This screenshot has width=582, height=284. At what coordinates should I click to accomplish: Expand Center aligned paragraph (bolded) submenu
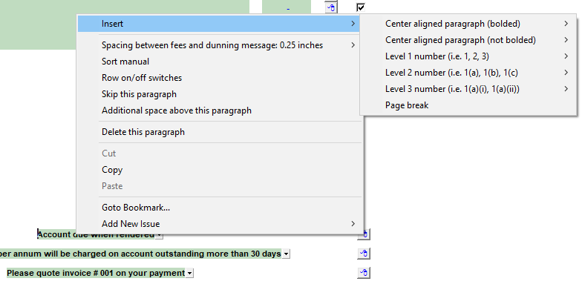(x=468, y=24)
